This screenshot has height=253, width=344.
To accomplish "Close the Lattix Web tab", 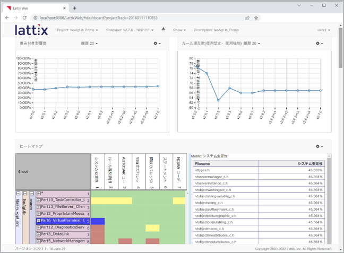I will (64, 8).
